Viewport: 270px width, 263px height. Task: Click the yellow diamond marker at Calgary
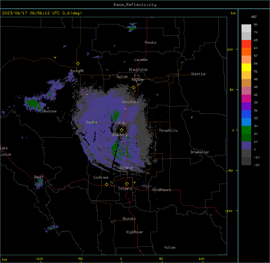coord(127,184)
